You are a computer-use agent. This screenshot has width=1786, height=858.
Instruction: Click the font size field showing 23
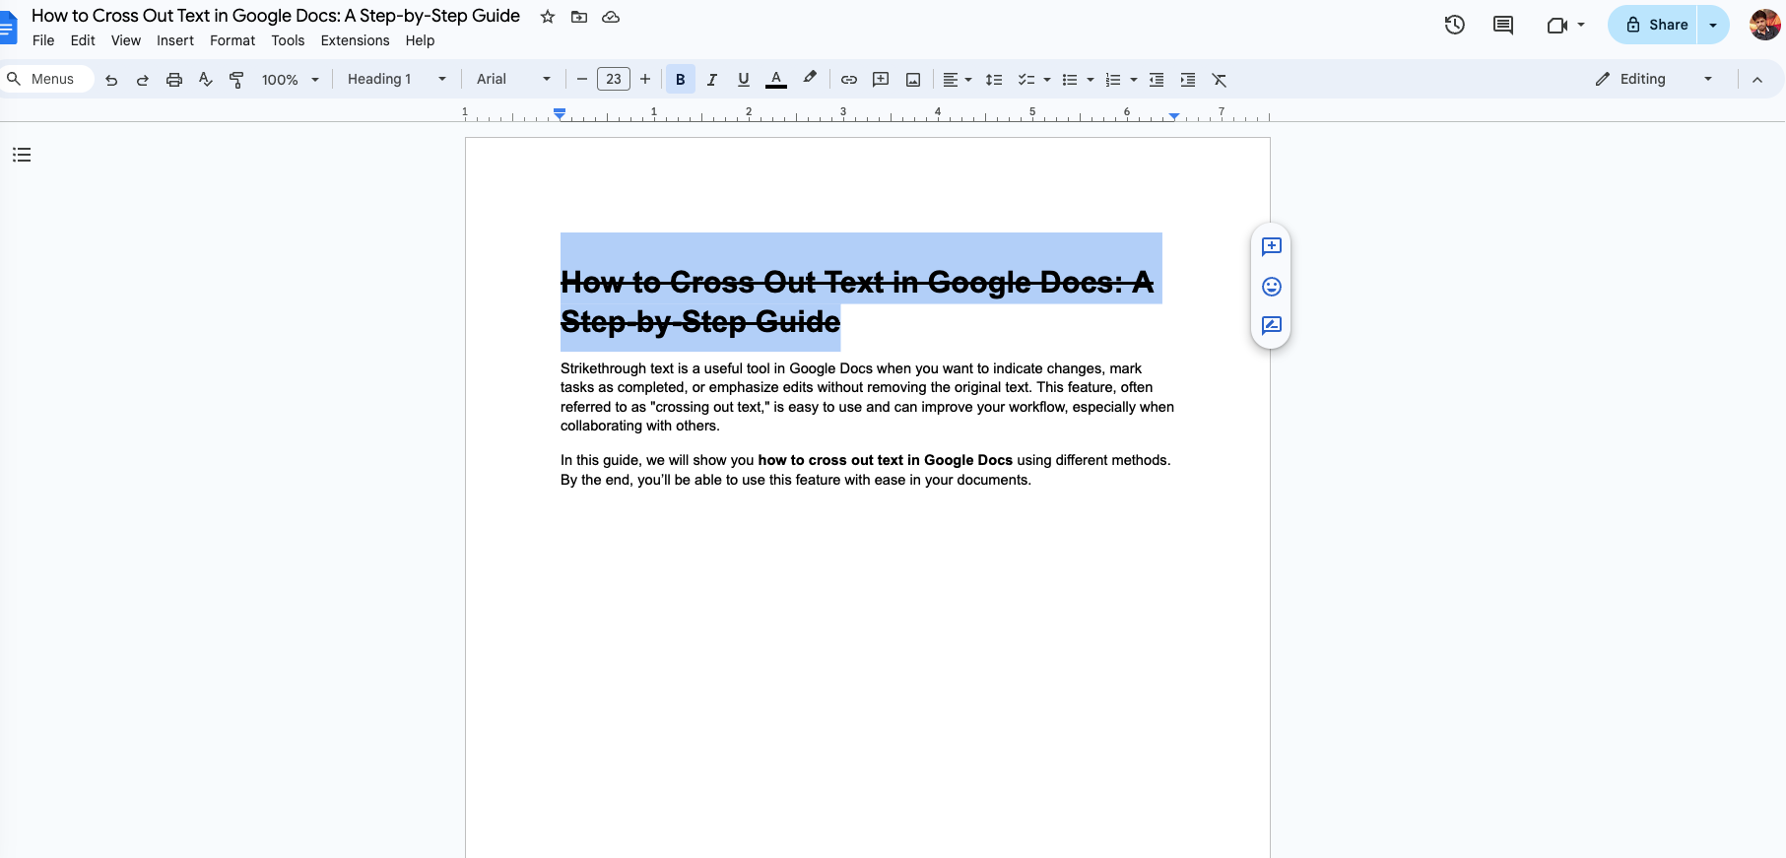tap(614, 80)
